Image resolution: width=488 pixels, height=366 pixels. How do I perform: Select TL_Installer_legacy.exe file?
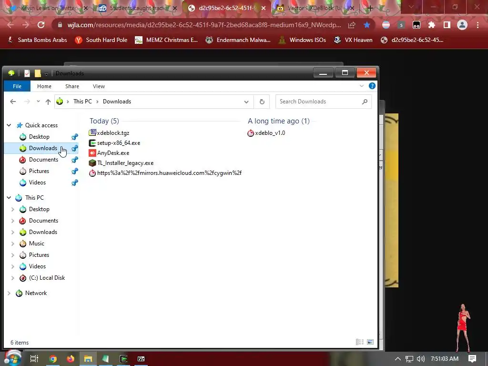pyautogui.click(x=122, y=163)
